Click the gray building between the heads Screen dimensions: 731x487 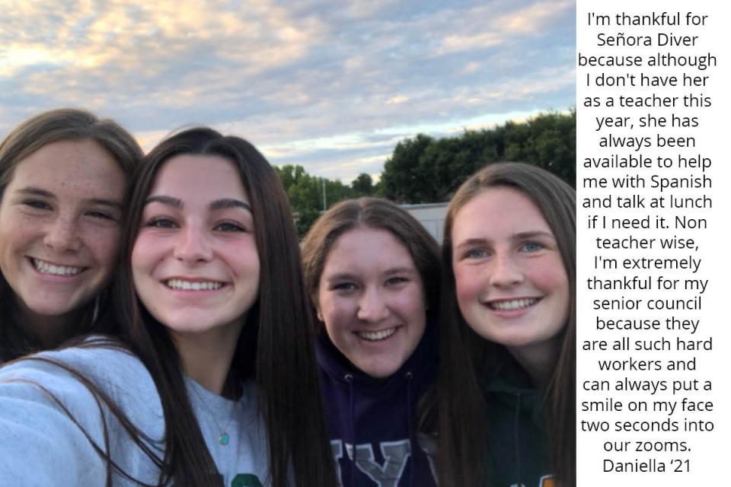click(426, 219)
